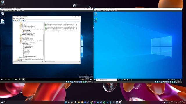Click the Back arrow in Group Policy editor toolbar
Viewport: 186px width, 104px height.
(14, 21)
